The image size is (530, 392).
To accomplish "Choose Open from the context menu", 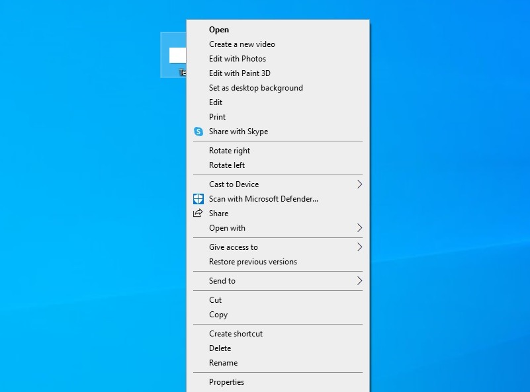I will click(x=219, y=30).
